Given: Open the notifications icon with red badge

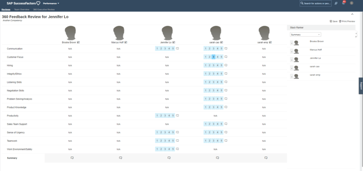Looking at the screenshot, I should tap(344, 3).
